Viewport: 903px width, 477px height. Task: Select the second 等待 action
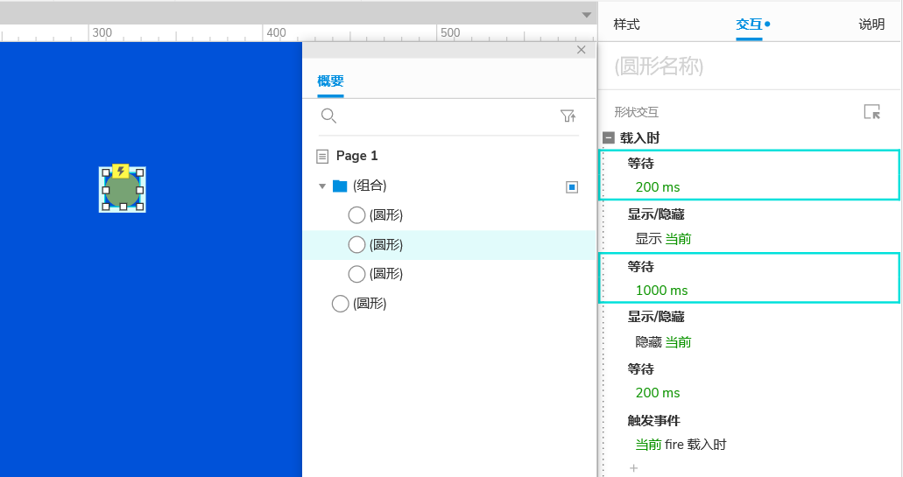click(x=641, y=267)
